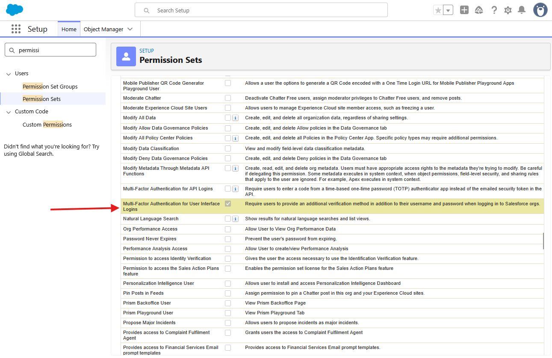Open the Setup gear menu

(x=508, y=10)
